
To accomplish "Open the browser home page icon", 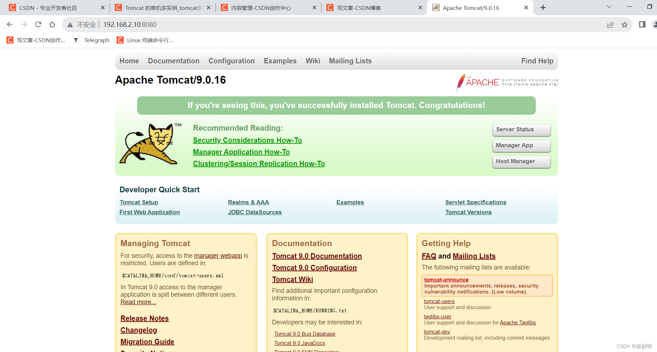I will coord(52,24).
